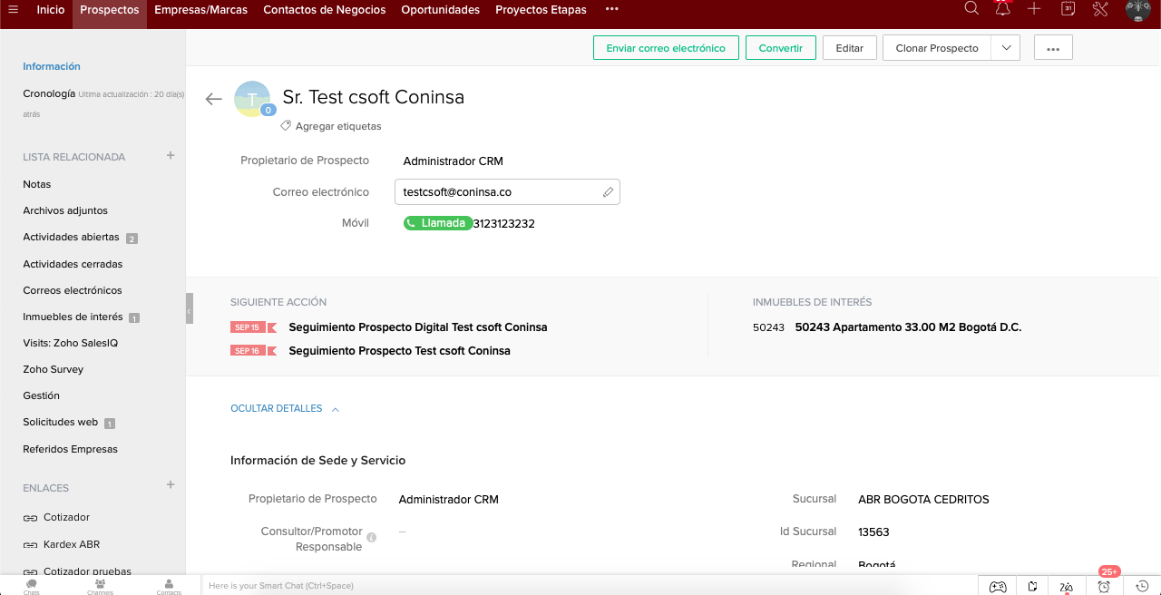Open the notifications bell icon

coord(1002,9)
